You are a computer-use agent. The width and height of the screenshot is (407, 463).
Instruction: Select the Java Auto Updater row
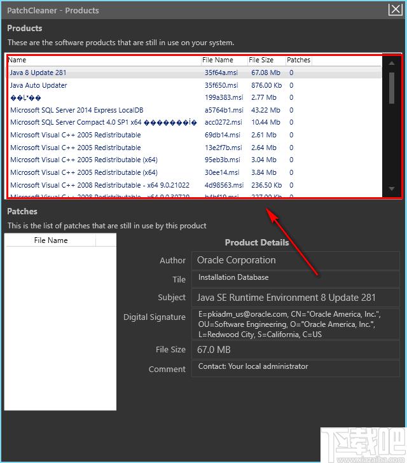194,85
